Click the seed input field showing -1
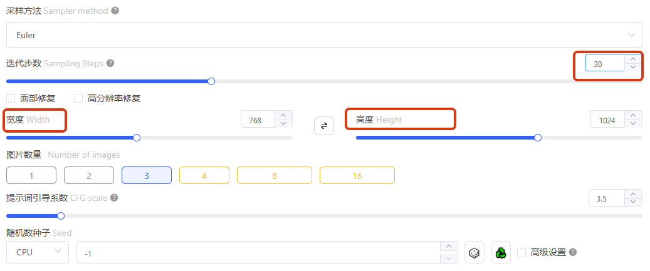Image resolution: width=650 pixels, height=271 pixels. pyautogui.click(x=257, y=253)
